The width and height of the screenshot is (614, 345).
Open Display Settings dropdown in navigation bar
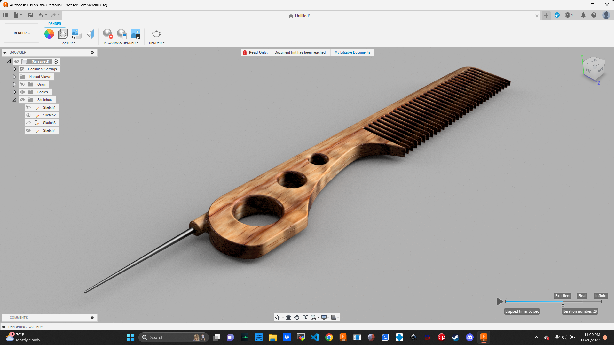point(325,317)
